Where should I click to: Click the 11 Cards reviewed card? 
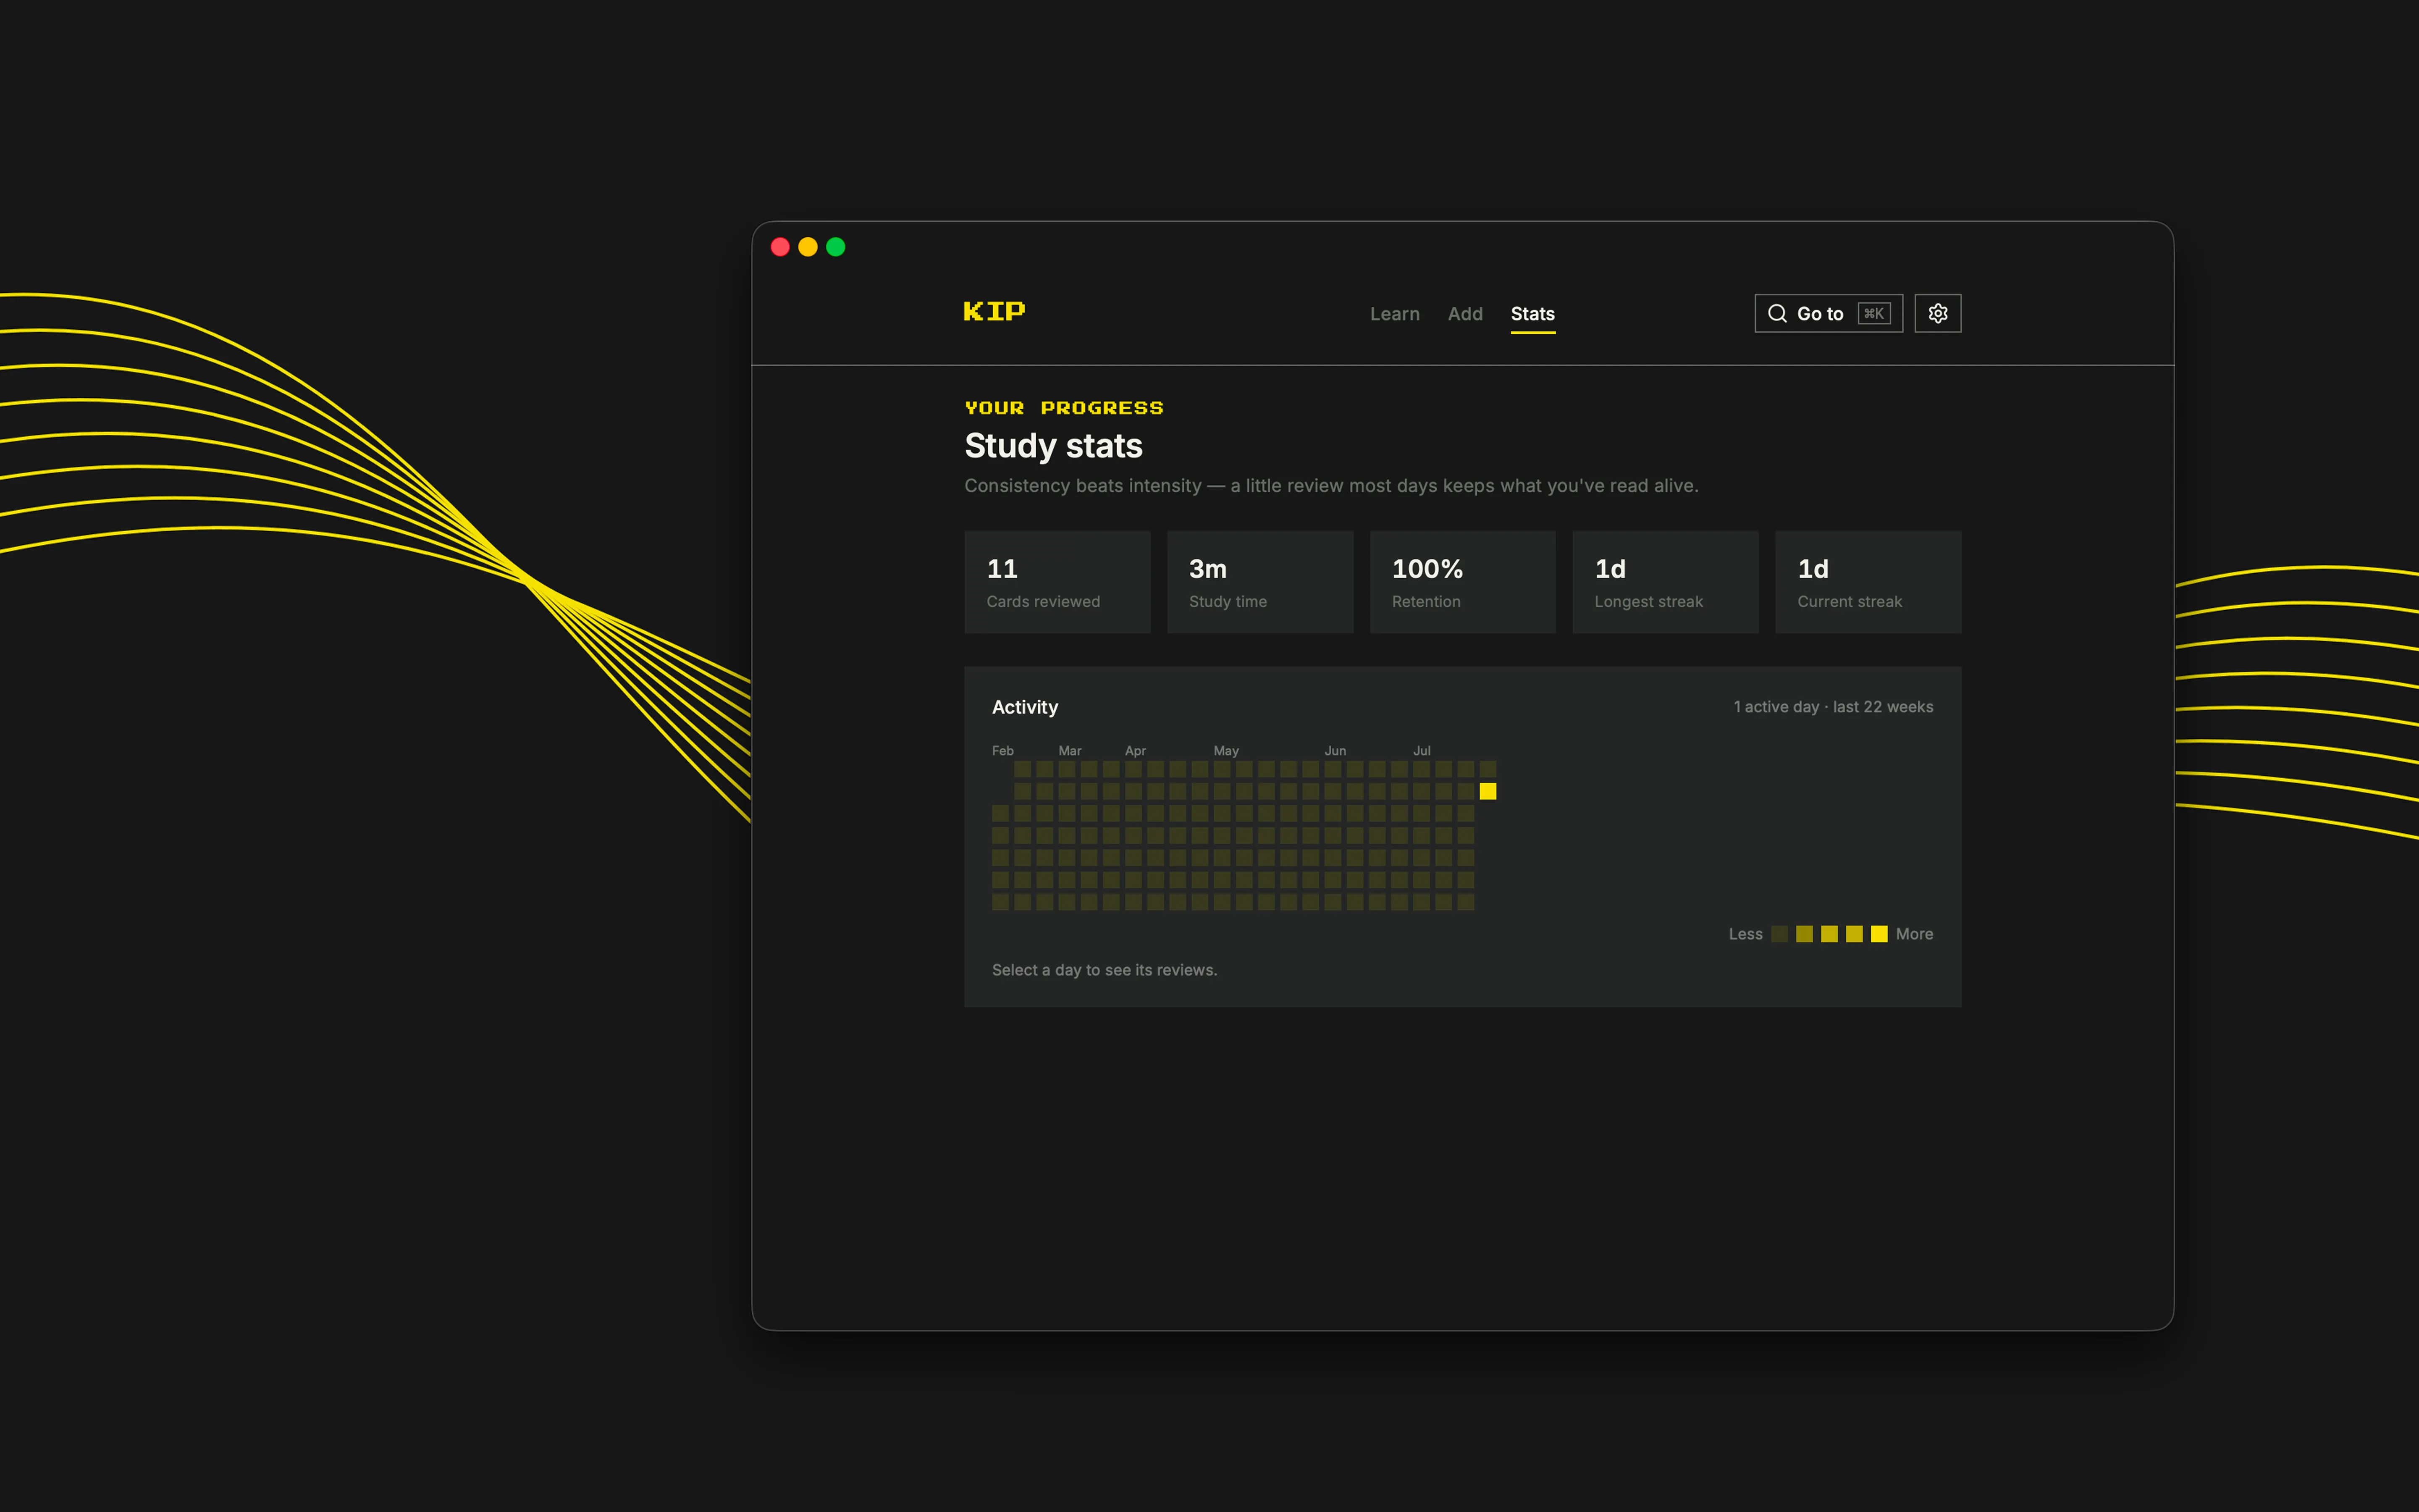[1057, 582]
